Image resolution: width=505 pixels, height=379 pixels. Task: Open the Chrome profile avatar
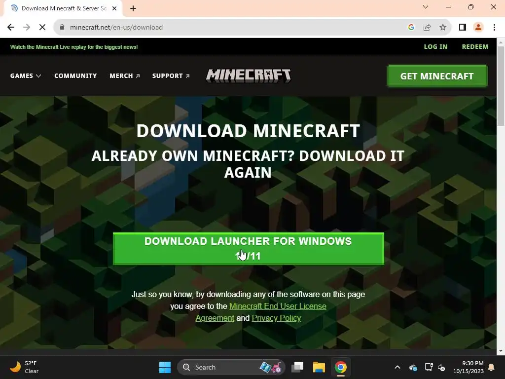(x=478, y=28)
